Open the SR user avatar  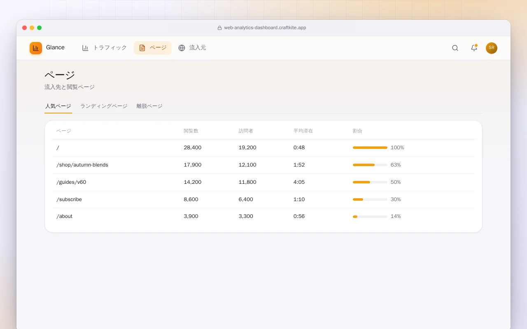492,48
